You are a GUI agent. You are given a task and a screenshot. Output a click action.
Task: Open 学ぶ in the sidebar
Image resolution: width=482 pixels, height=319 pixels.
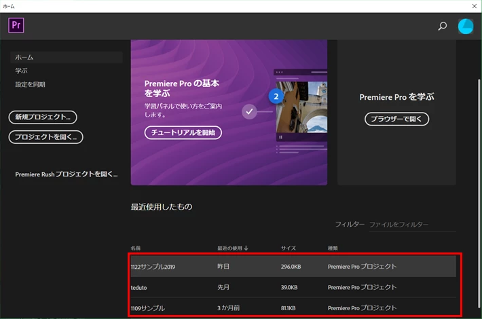coord(21,71)
